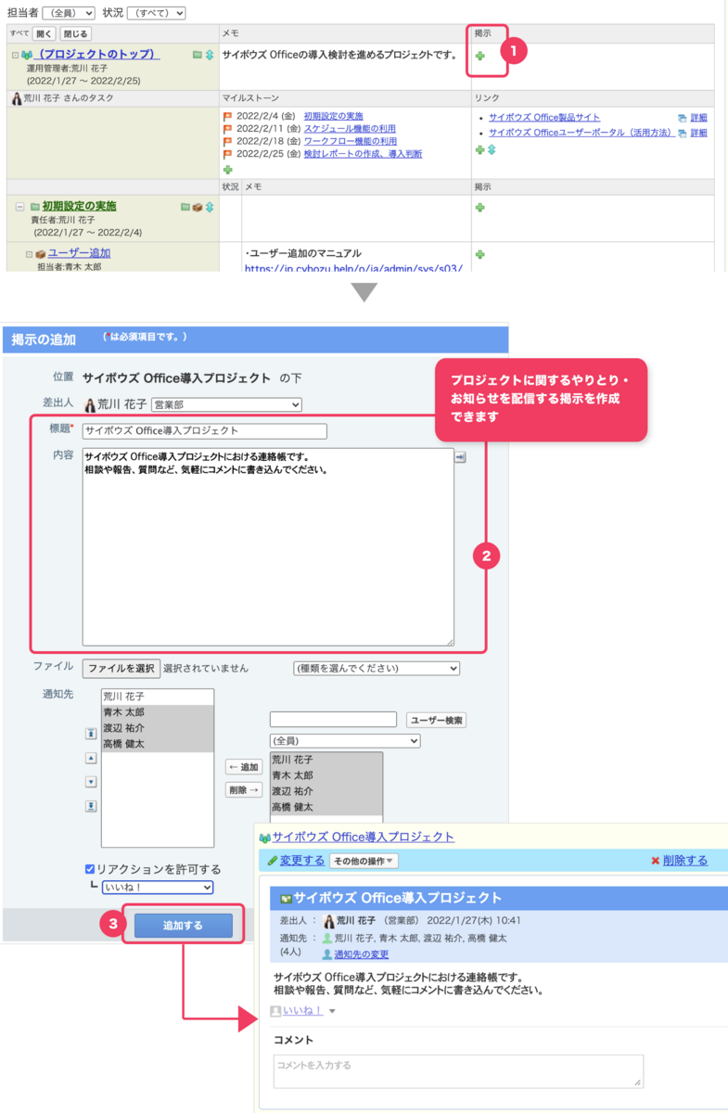Open the 初期設定の実施 task link in the tree

point(79,206)
